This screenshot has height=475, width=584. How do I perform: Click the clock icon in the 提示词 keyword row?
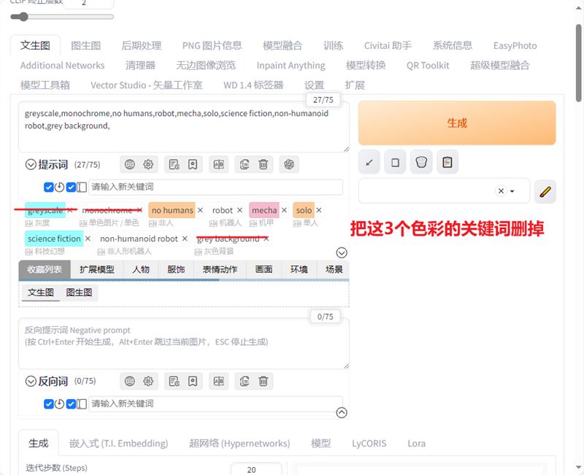point(60,187)
